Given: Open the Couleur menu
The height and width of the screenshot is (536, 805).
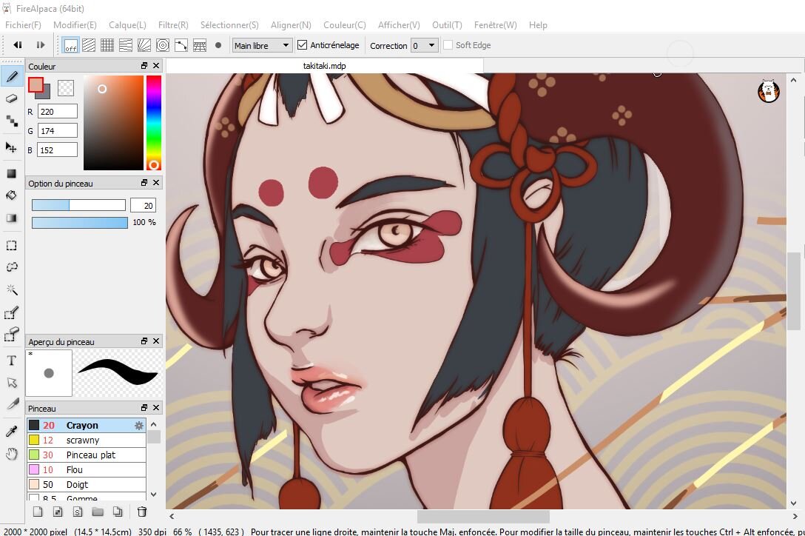Looking at the screenshot, I should click(345, 24).
